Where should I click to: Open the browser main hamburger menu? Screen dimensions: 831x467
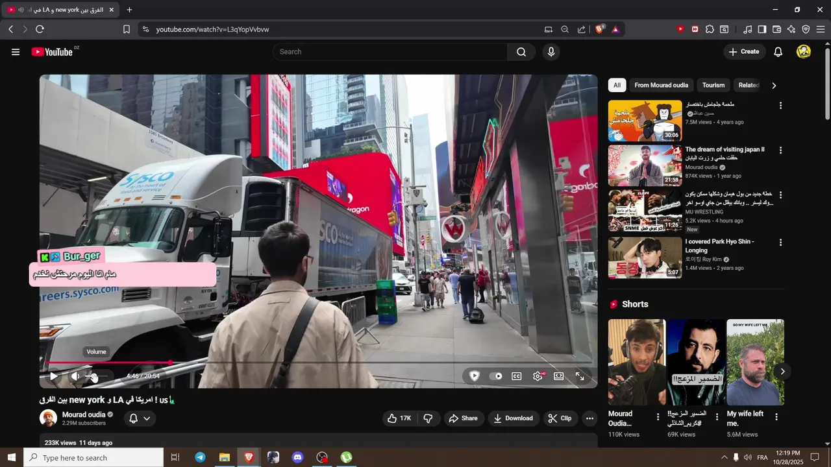click(821, 29)
